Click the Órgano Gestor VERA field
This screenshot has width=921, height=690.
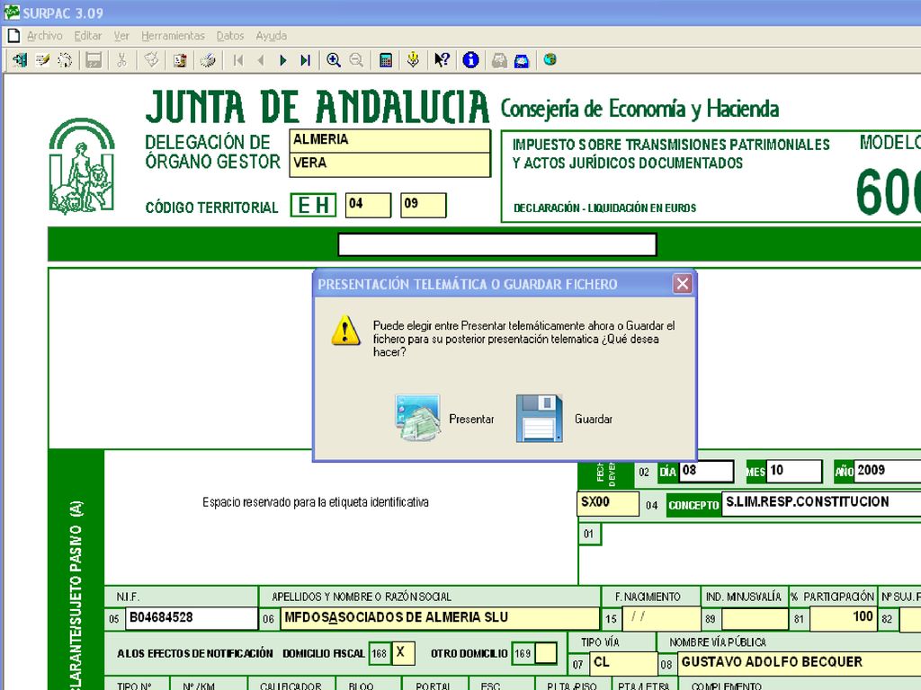point(389,164)
